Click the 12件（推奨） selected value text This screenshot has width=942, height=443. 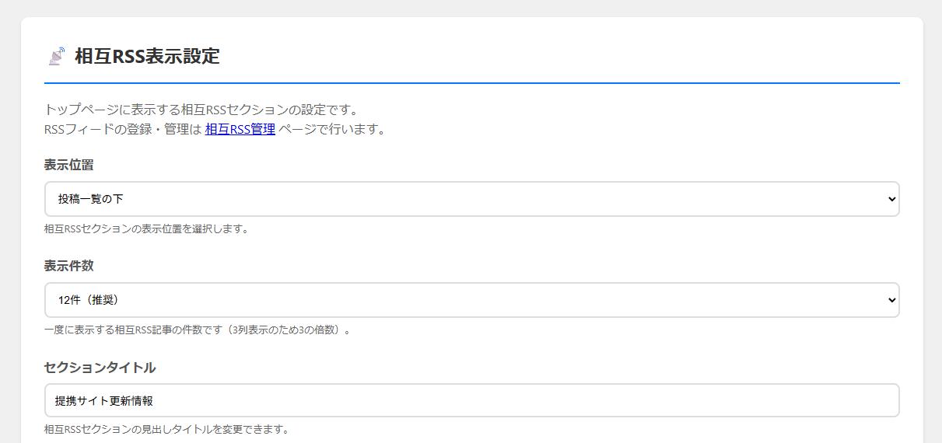pos(89,300)
